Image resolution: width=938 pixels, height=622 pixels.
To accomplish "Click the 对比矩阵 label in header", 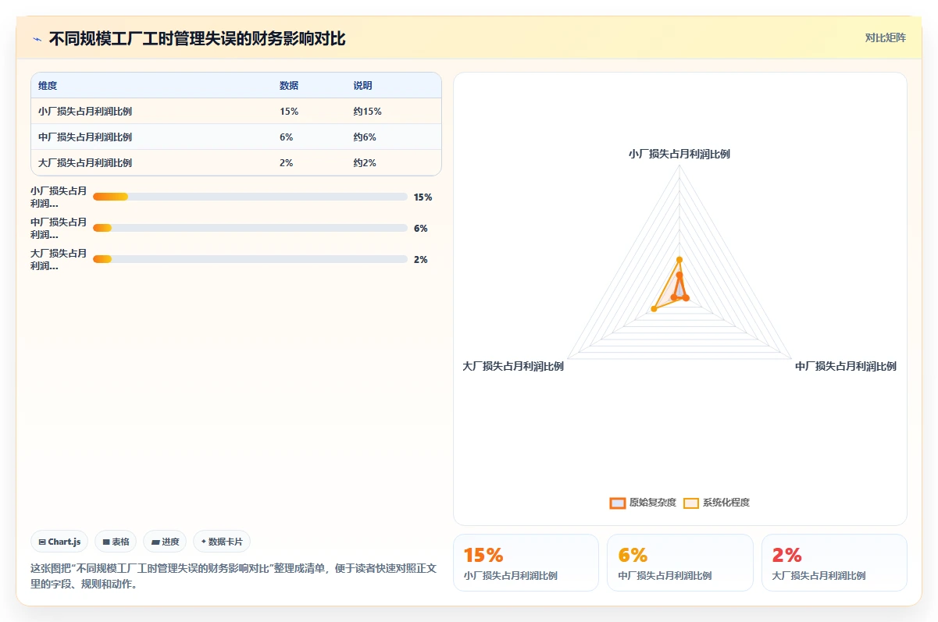I will pos(886,38).
